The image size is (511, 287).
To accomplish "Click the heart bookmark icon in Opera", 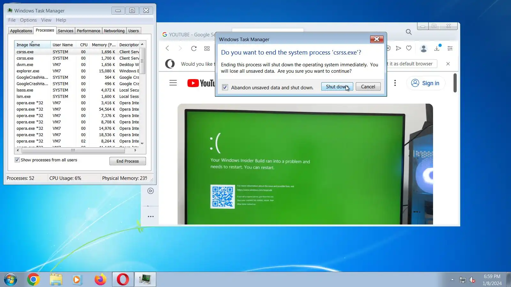I will point(409,48).
